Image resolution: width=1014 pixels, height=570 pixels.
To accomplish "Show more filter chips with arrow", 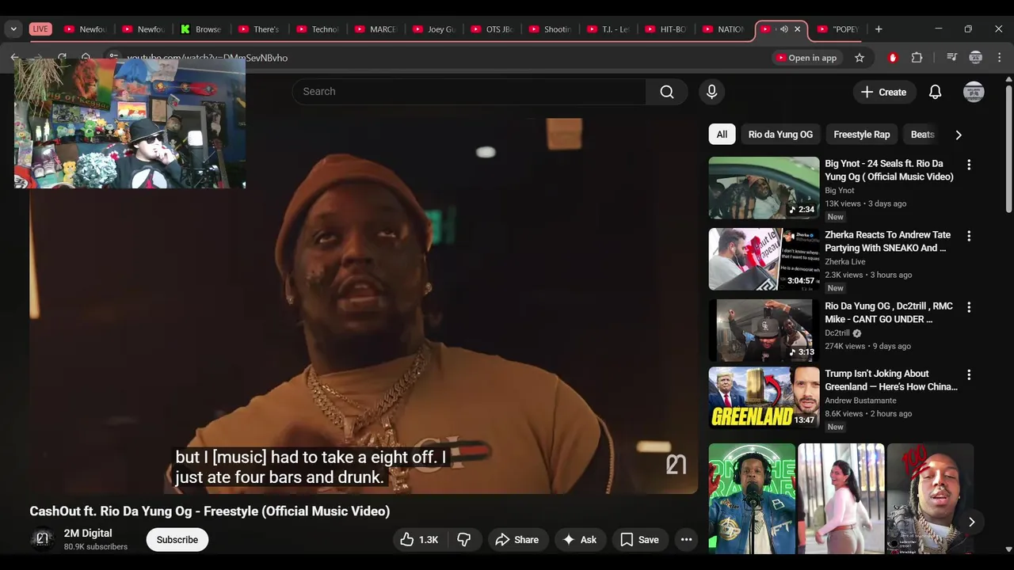I will click(x=959, y=135).
